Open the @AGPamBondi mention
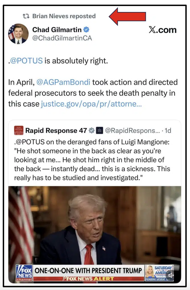The width and height of the screenshot is (190, 290). click(63, 83)
